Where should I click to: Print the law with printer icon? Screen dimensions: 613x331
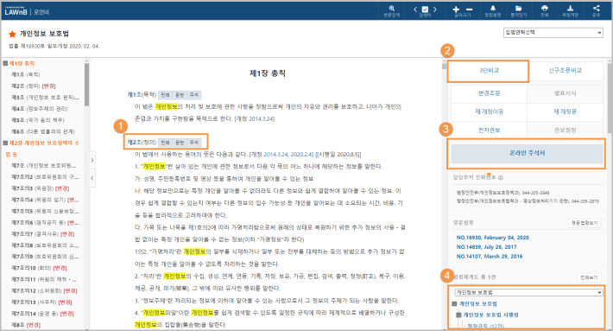pyautogui.click(x=544, y=10)
